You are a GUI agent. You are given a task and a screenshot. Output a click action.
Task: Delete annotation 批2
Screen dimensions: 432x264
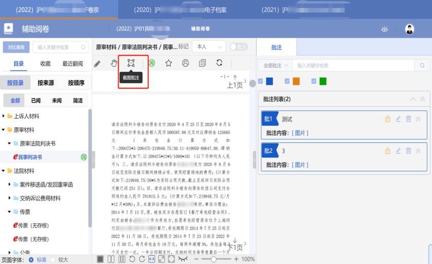pyautogui.click(x=408, y=151)
